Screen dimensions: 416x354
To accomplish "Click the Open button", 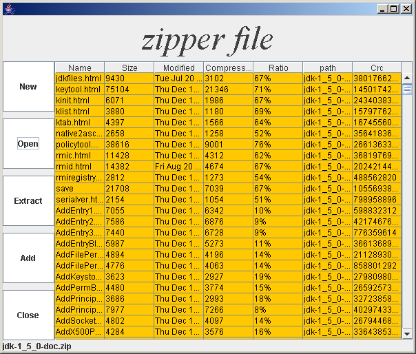I will [28, 143].
